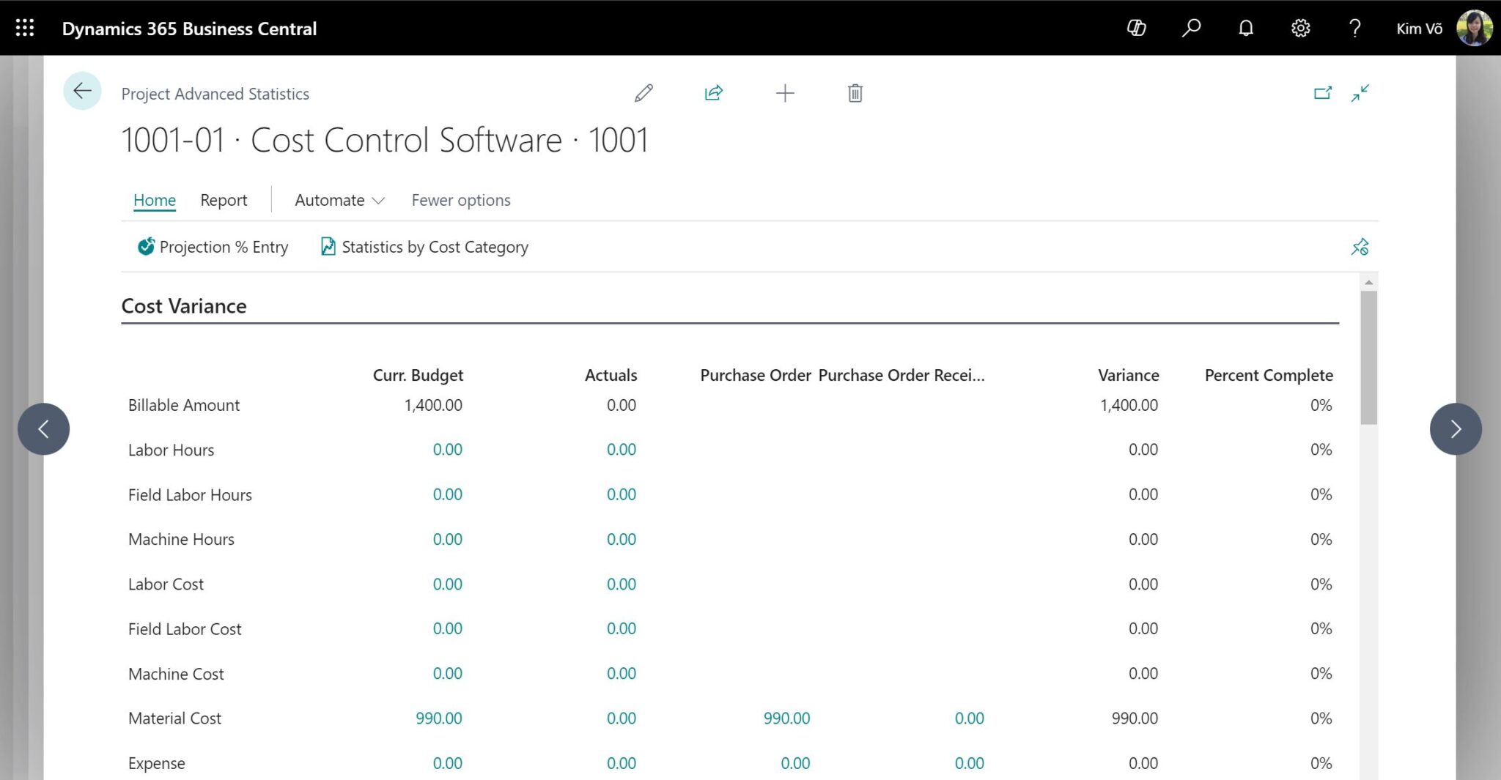Open Field Labor Hours Actuals value
This screenshot has height=780, width=1501.
click(621, 494)
